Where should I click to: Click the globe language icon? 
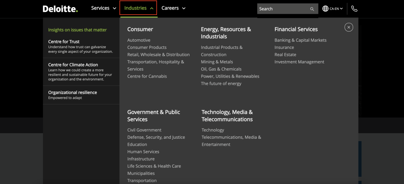[x=325, y=9]
